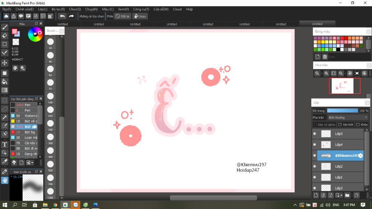Hide the Lớp4 layer
Image resolution: width=372 pixels, height=209 pixels.
pos(315,144)
